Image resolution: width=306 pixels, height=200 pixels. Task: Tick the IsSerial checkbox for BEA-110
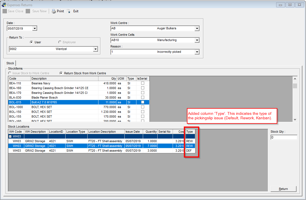143,83
